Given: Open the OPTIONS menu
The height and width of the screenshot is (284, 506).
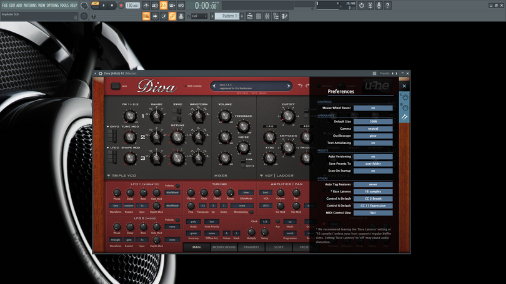Looking at the screenshot, I should (x=52, y=5).
